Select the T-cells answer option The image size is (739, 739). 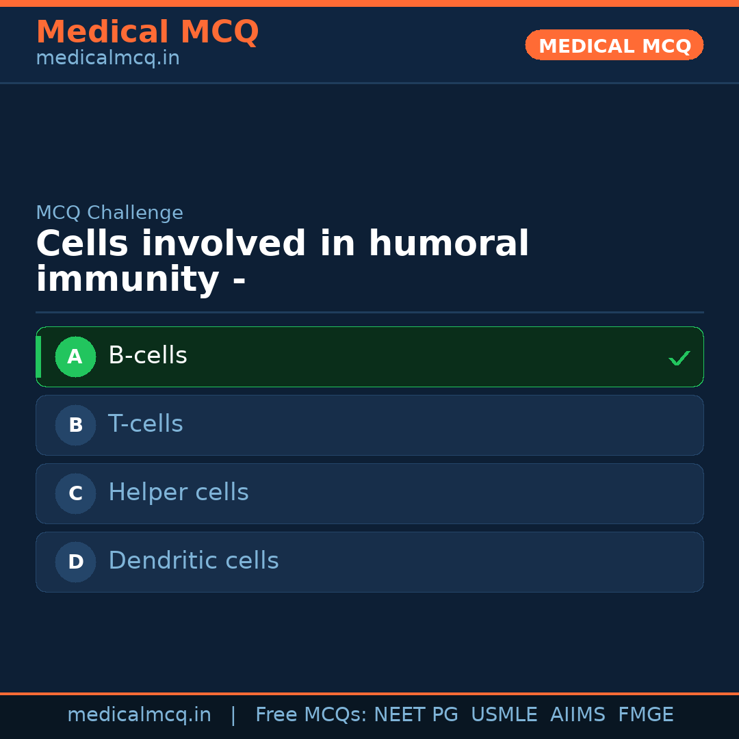(369, 425)
